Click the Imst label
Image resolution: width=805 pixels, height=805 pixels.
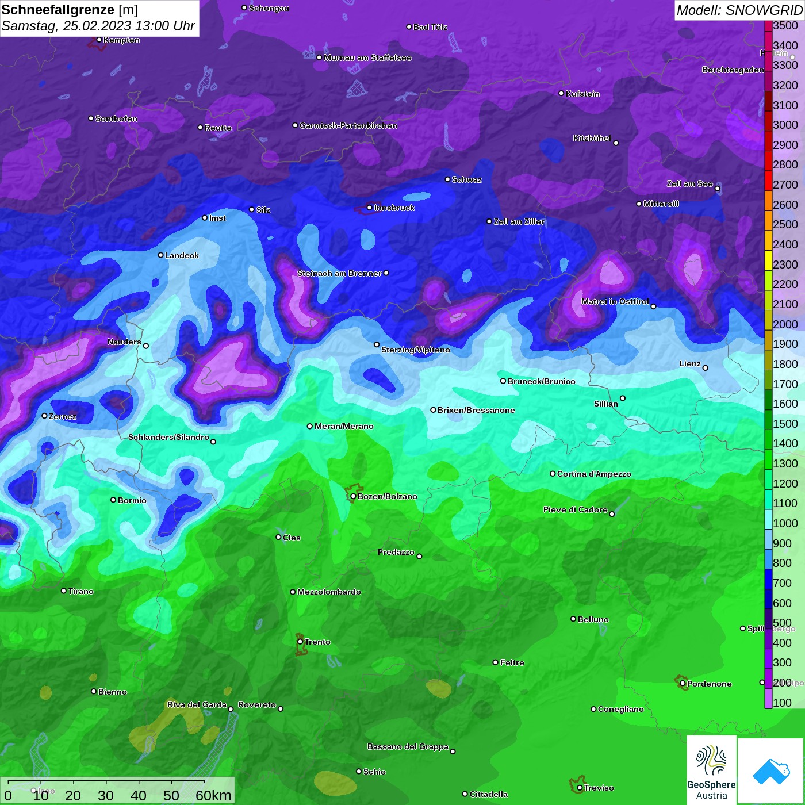point(217,218)
